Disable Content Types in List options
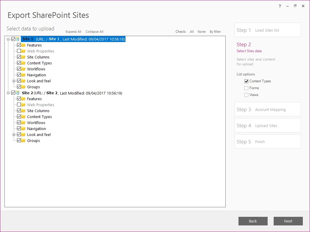Viewport: 310px width, 232px height. pos(246,81)
